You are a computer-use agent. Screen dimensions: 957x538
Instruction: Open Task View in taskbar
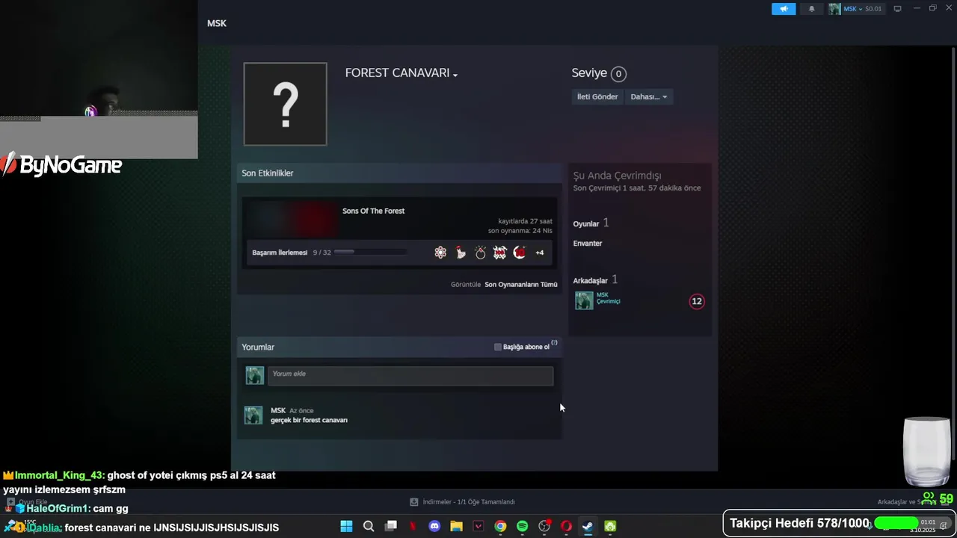click(x=390, y=526)
